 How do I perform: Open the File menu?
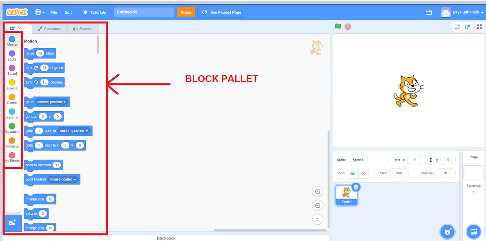(x=54, y=12)
